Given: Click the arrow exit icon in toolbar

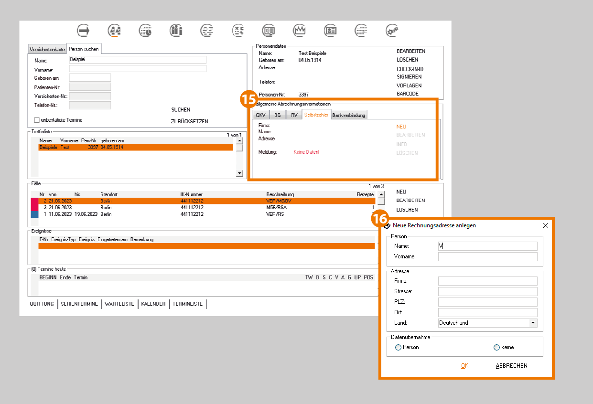Looking at the screenshot, I should tap(84, 31).
